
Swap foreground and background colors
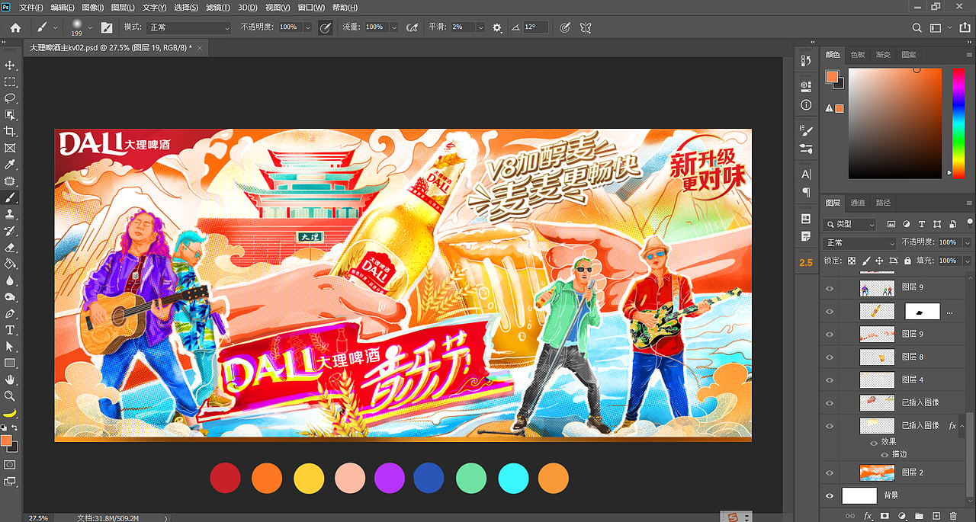[x=15, y=428]
